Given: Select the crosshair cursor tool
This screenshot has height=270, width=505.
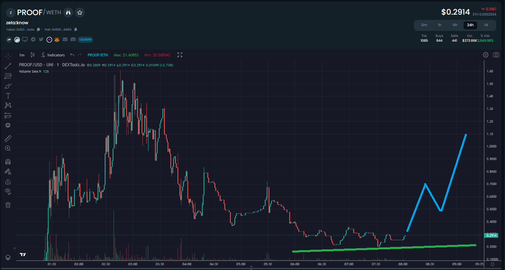Looking at the screenshot, I should pos(8,55).
